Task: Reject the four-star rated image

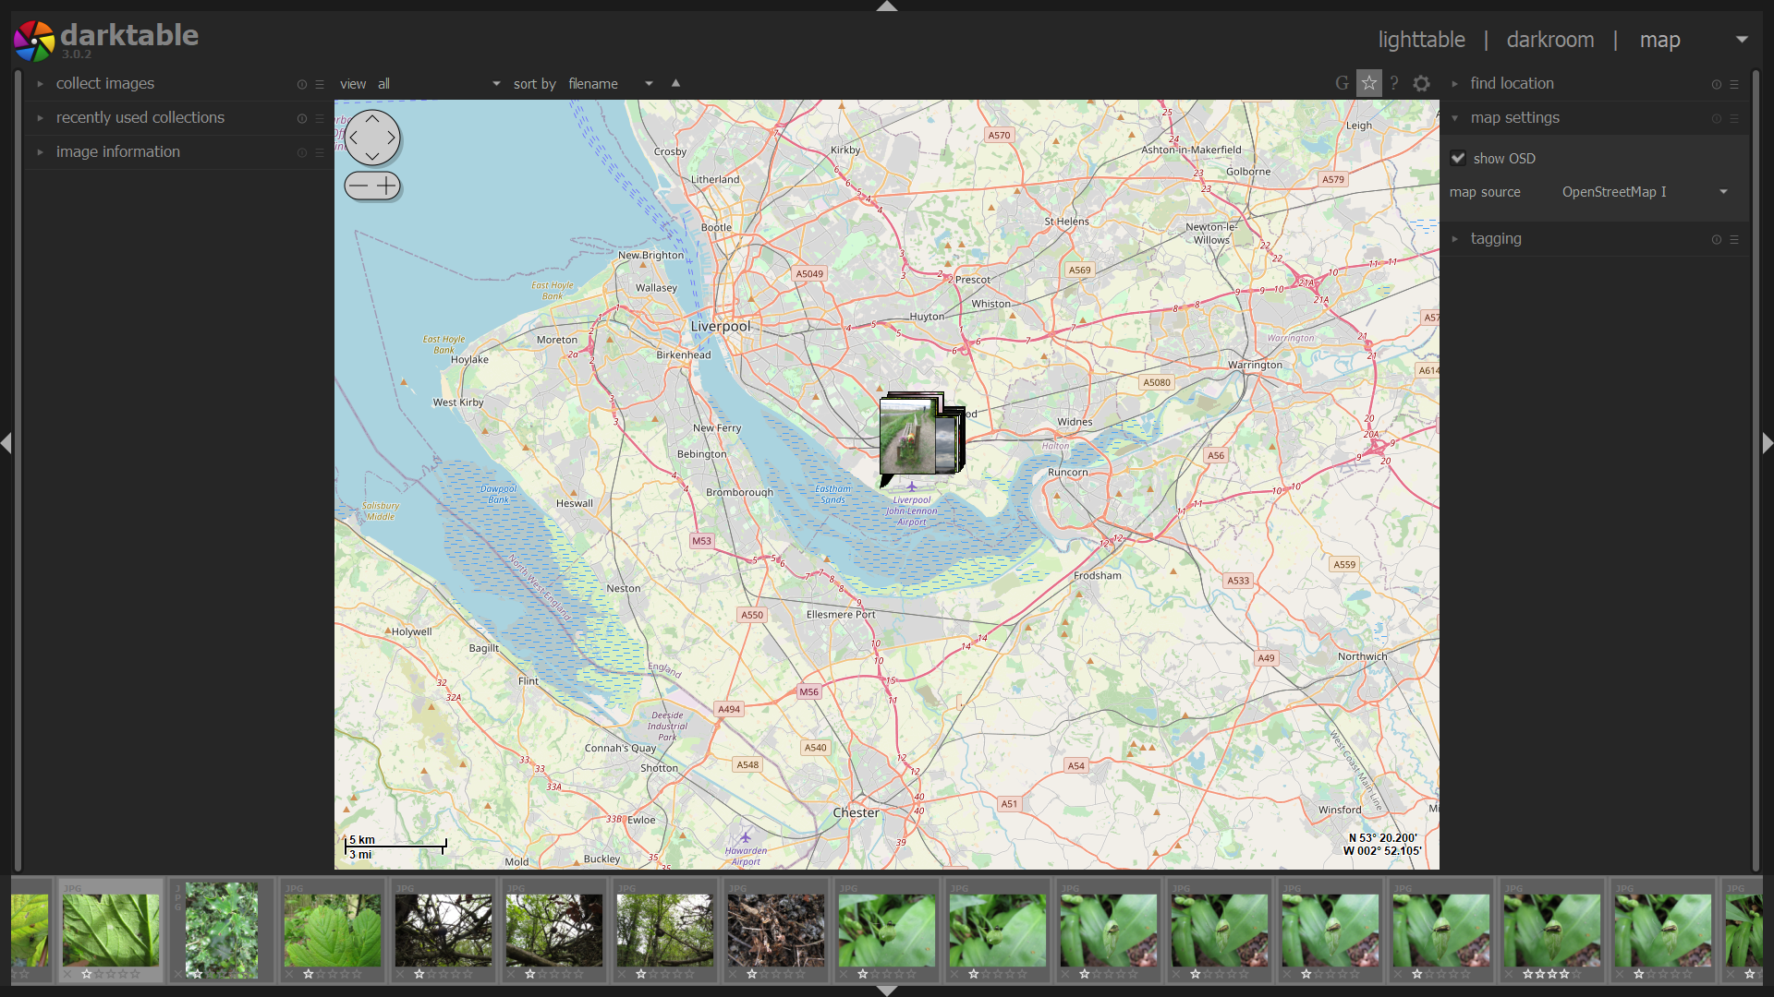Action: tap(1509, 974)
